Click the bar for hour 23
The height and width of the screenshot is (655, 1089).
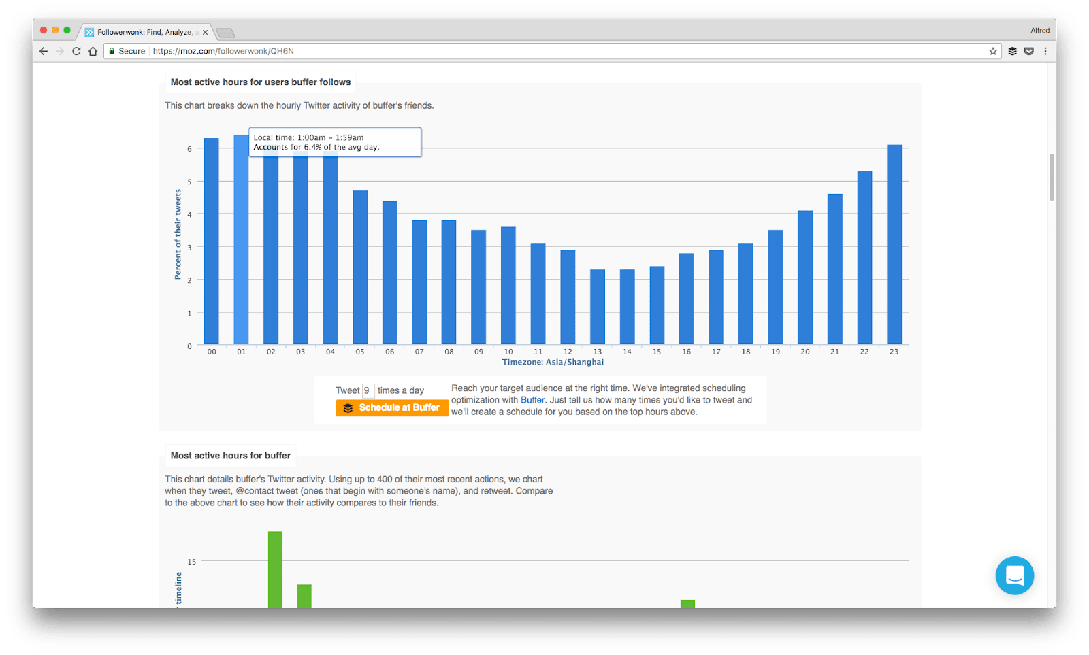[x=894, y=245]
